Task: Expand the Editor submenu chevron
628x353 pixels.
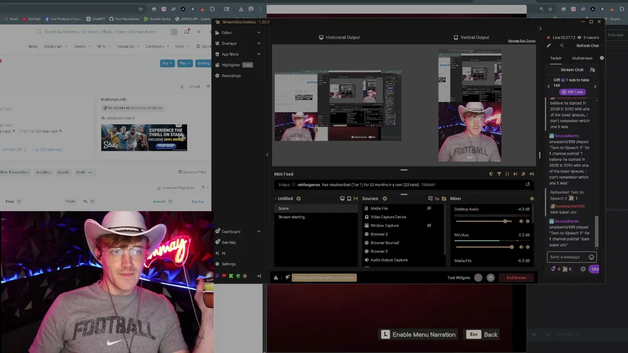Action: pyautogui.click(x=259, y=32)
